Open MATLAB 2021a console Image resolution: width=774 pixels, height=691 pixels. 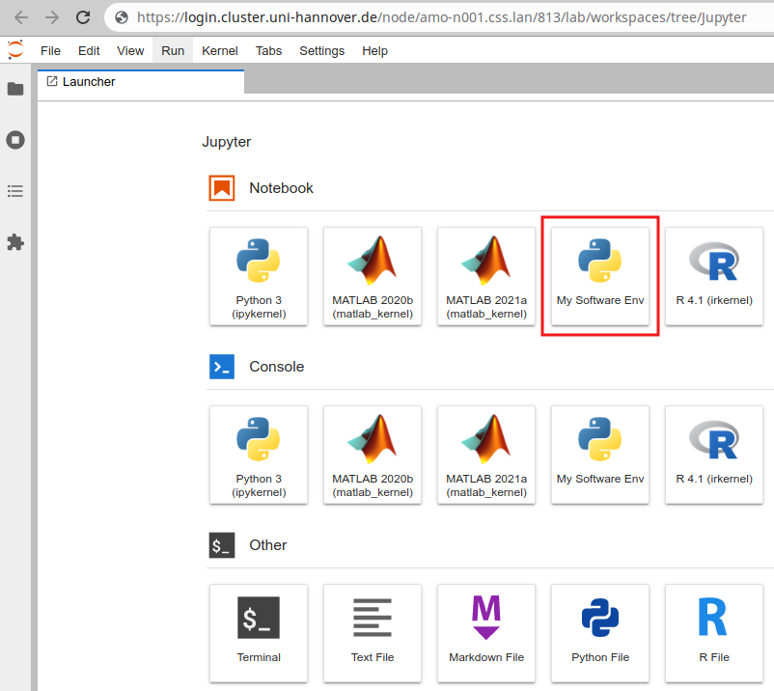coord(486,456)
